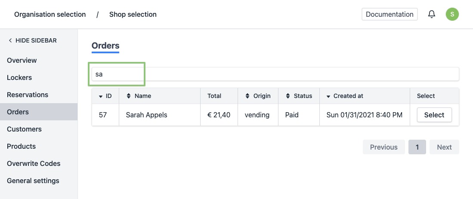Click the orders search input field
473x199 pixels.
275,74
